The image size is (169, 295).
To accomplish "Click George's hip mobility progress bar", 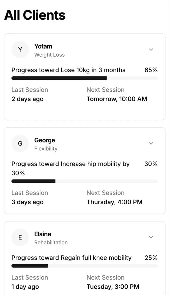I will 85,181.
